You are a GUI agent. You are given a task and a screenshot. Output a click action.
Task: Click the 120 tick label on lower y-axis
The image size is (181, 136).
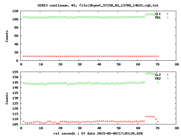click(x=15, y=109)
